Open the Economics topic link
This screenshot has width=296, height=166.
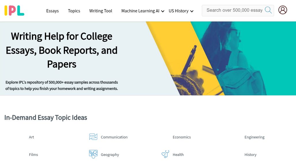tap(182, 137)
